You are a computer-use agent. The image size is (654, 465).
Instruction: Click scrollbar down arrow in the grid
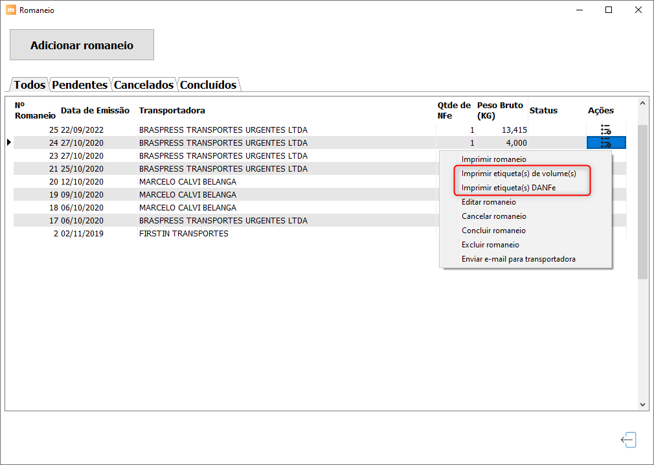(642, 405)
